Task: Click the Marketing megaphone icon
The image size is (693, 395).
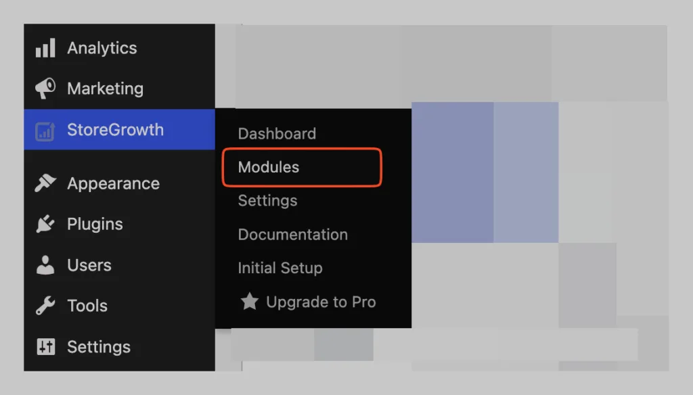Action: pyautogui.click(x=45, y=89)
